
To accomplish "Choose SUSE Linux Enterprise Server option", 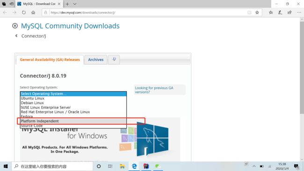I will (73, 107).
